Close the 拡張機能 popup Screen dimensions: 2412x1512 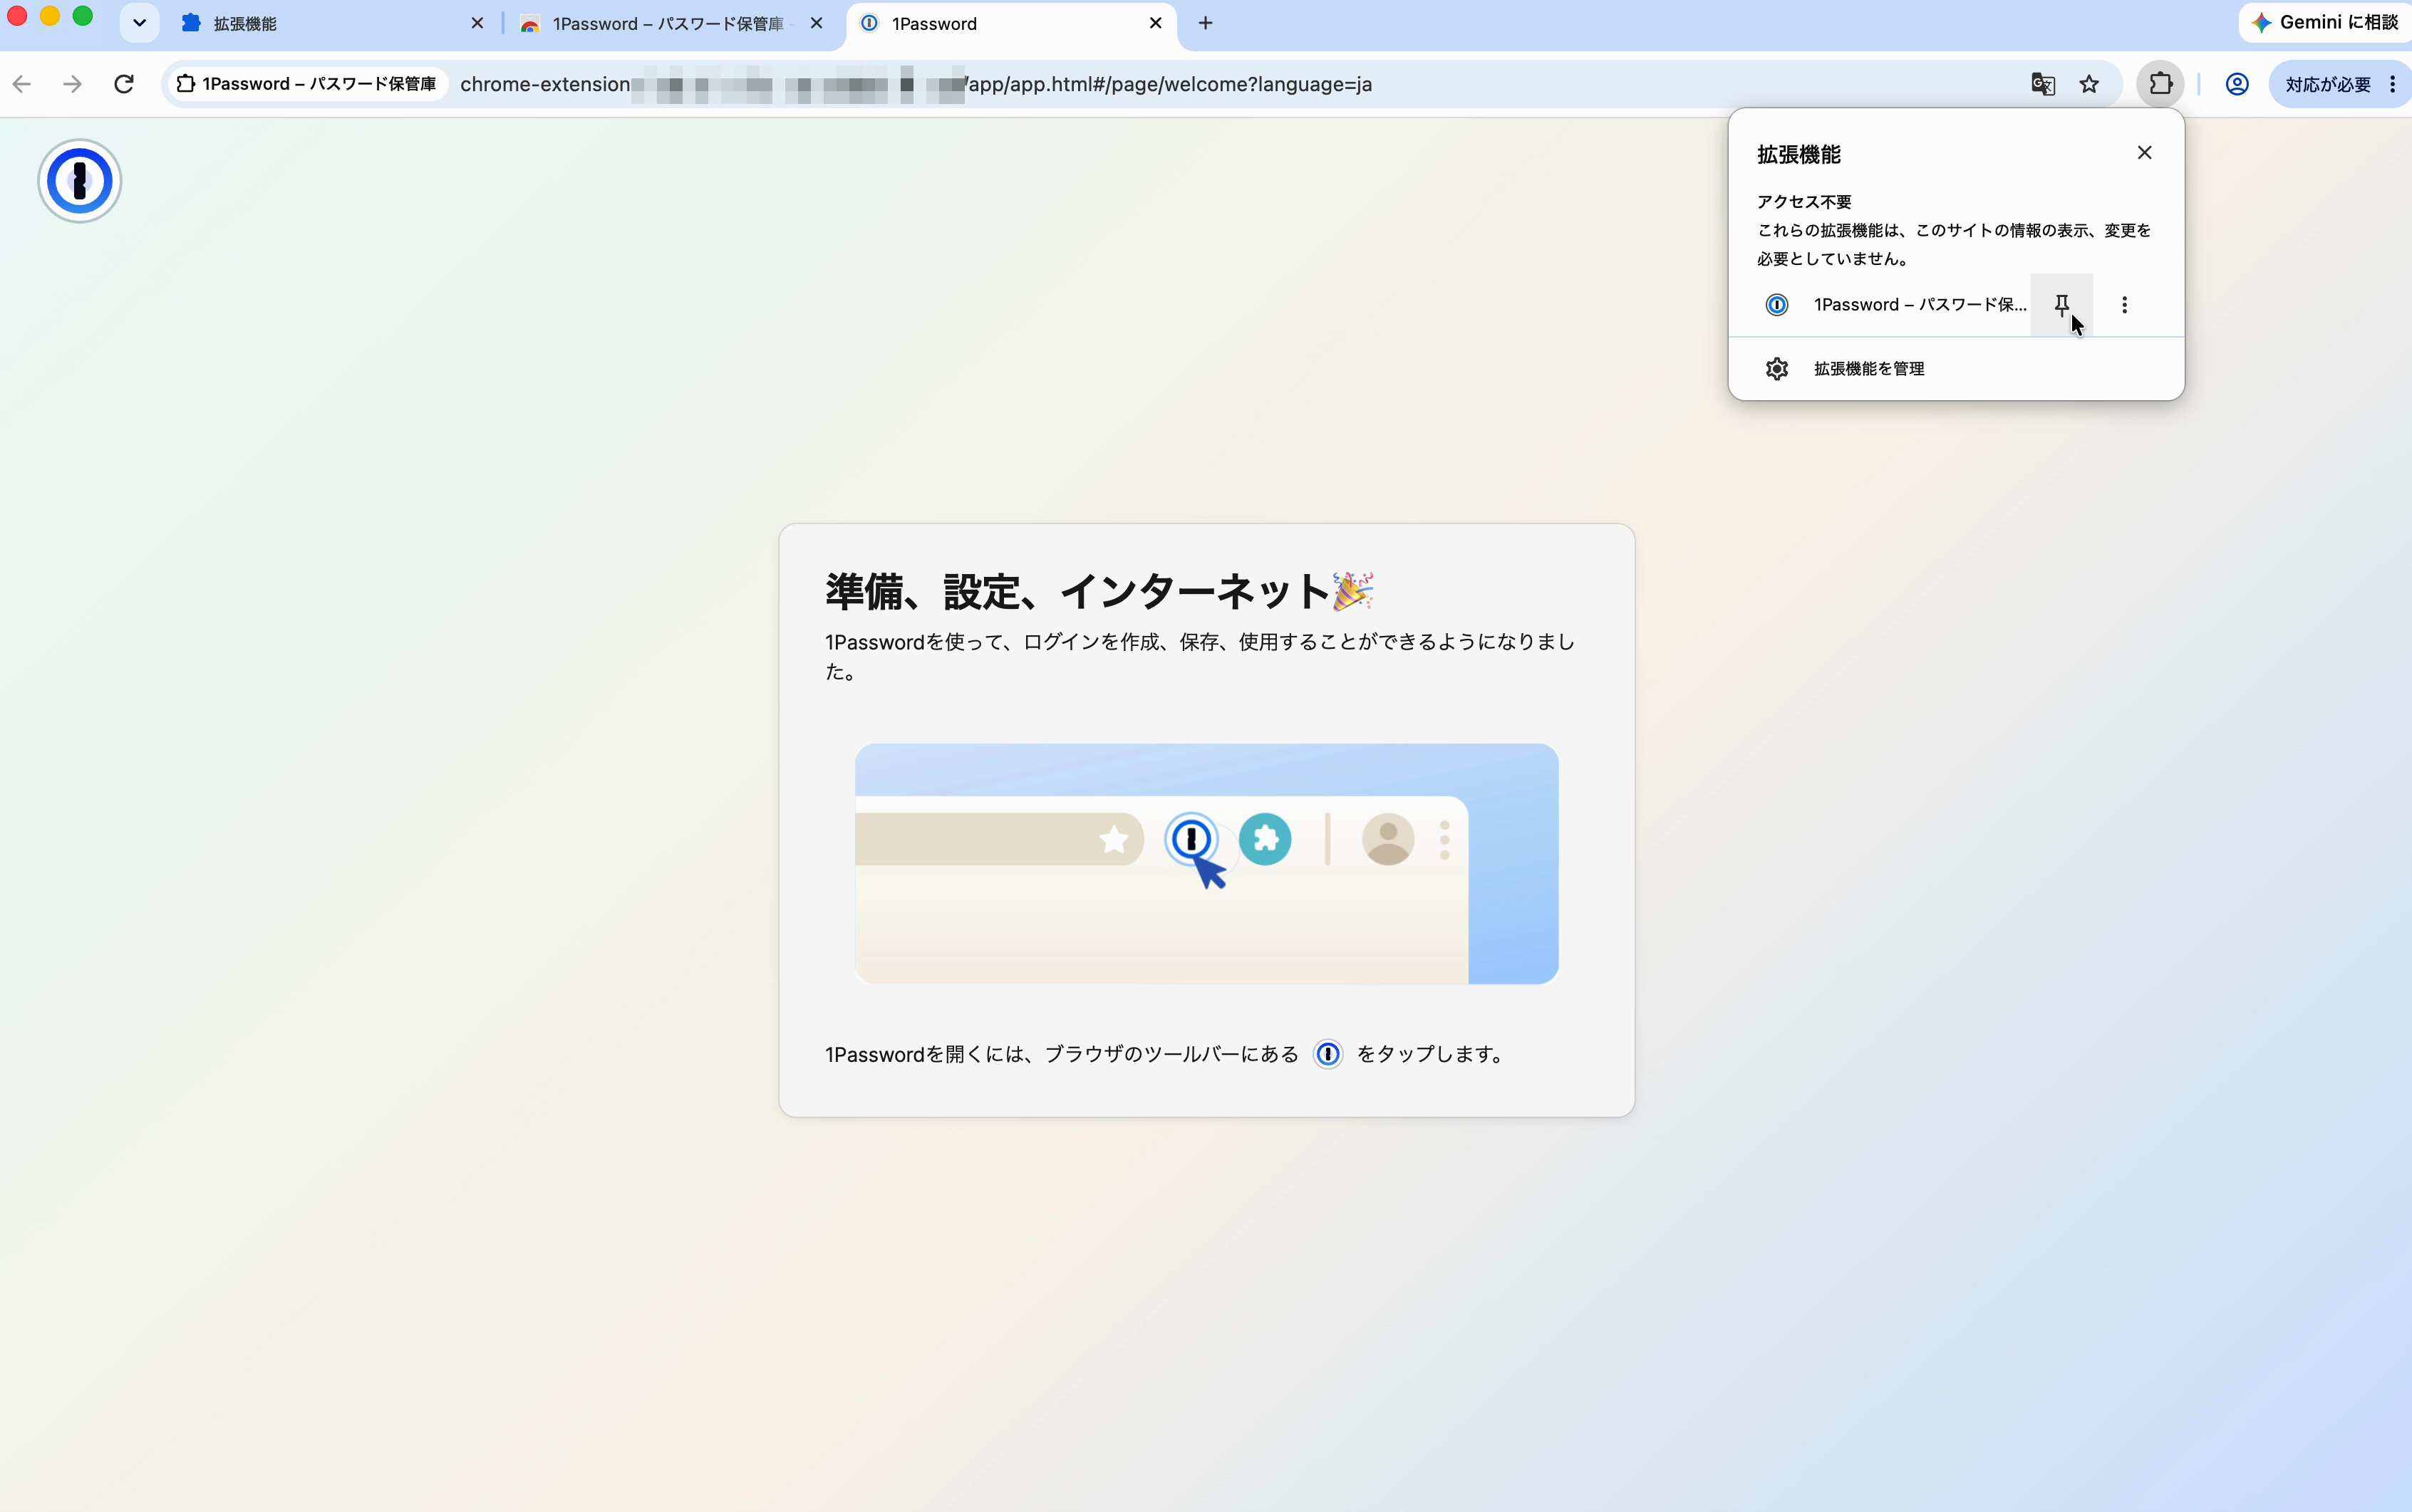coord(2144,153)
